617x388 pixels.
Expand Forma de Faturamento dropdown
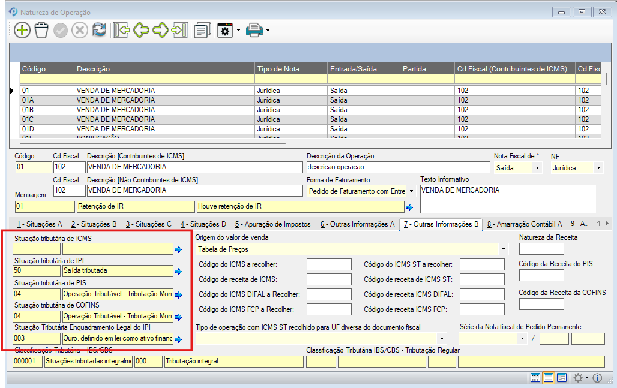(411, 191)
